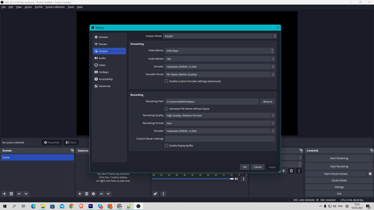Expand the Recording Format dropdown
The image size is (374, 210).
pos(220,123)
